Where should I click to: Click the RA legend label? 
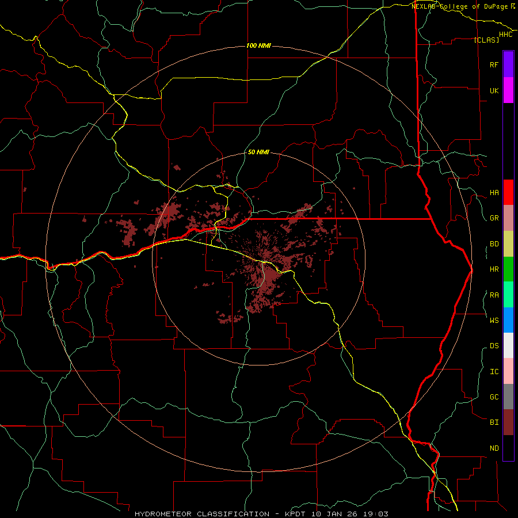[494, 295]
